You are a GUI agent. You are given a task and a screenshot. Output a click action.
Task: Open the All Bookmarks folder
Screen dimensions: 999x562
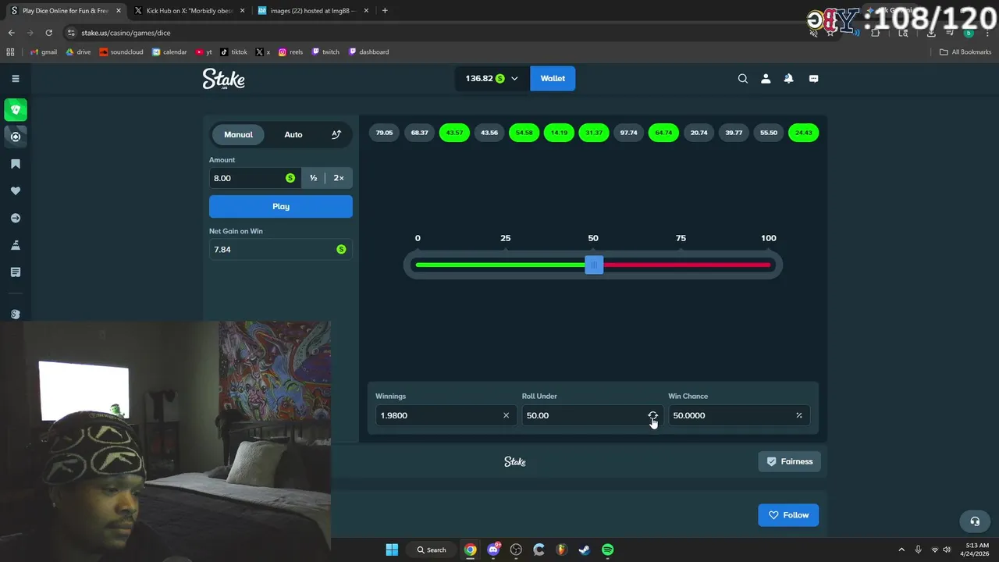965,52
